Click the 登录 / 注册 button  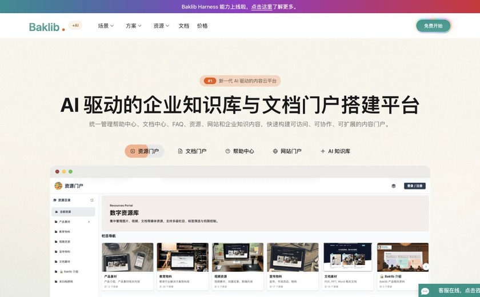click(x=415, y=186)
